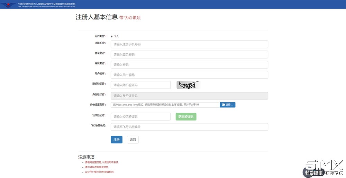Click the 获取验证码 button
The image size is (346, 178).
tap(186, 117)
